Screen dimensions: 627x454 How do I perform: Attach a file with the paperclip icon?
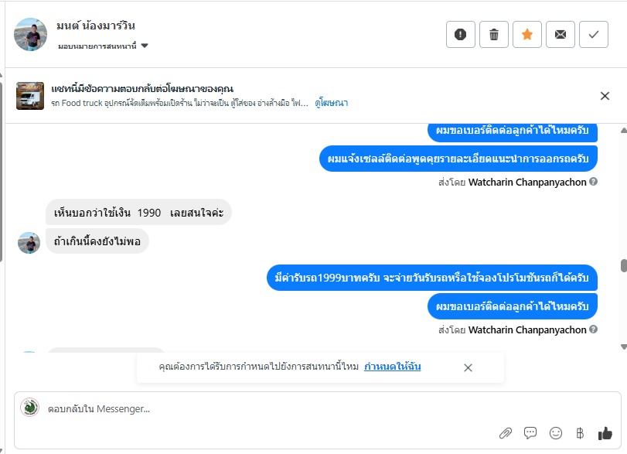pos(505,433)
